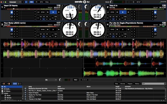
Task: Skip to next track on deck 1
Action: point(59,12)
